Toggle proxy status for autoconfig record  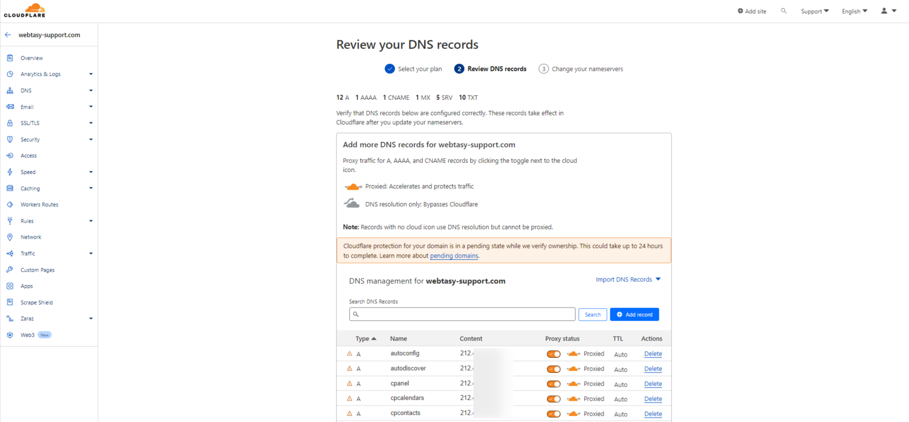554,354
